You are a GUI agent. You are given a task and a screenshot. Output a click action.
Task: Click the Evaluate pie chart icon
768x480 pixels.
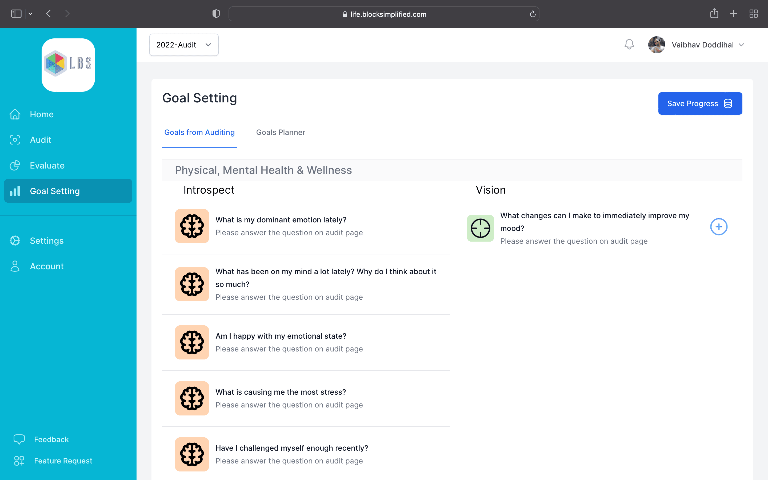click(x=15, y=165)
